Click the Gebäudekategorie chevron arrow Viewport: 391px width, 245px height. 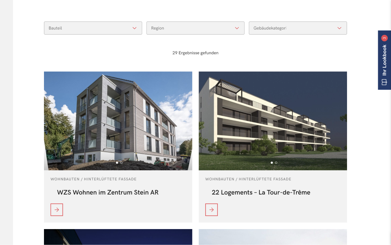pyautogui.click(x=339, y=28)
